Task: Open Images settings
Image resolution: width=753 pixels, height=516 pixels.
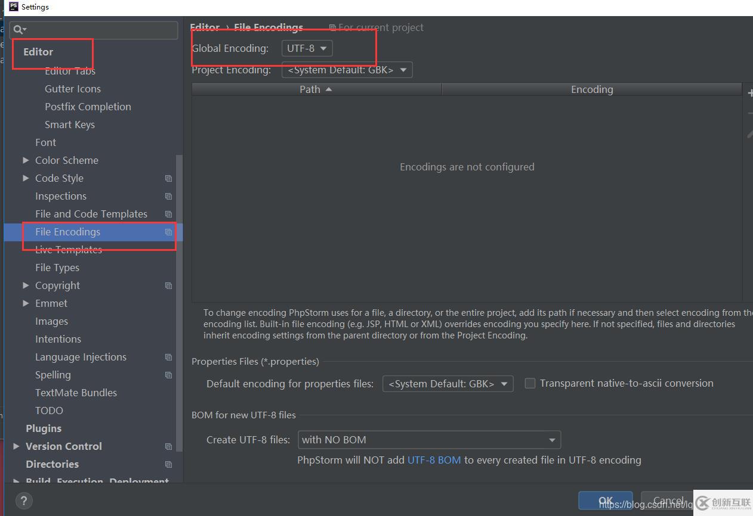Action: 51,321
